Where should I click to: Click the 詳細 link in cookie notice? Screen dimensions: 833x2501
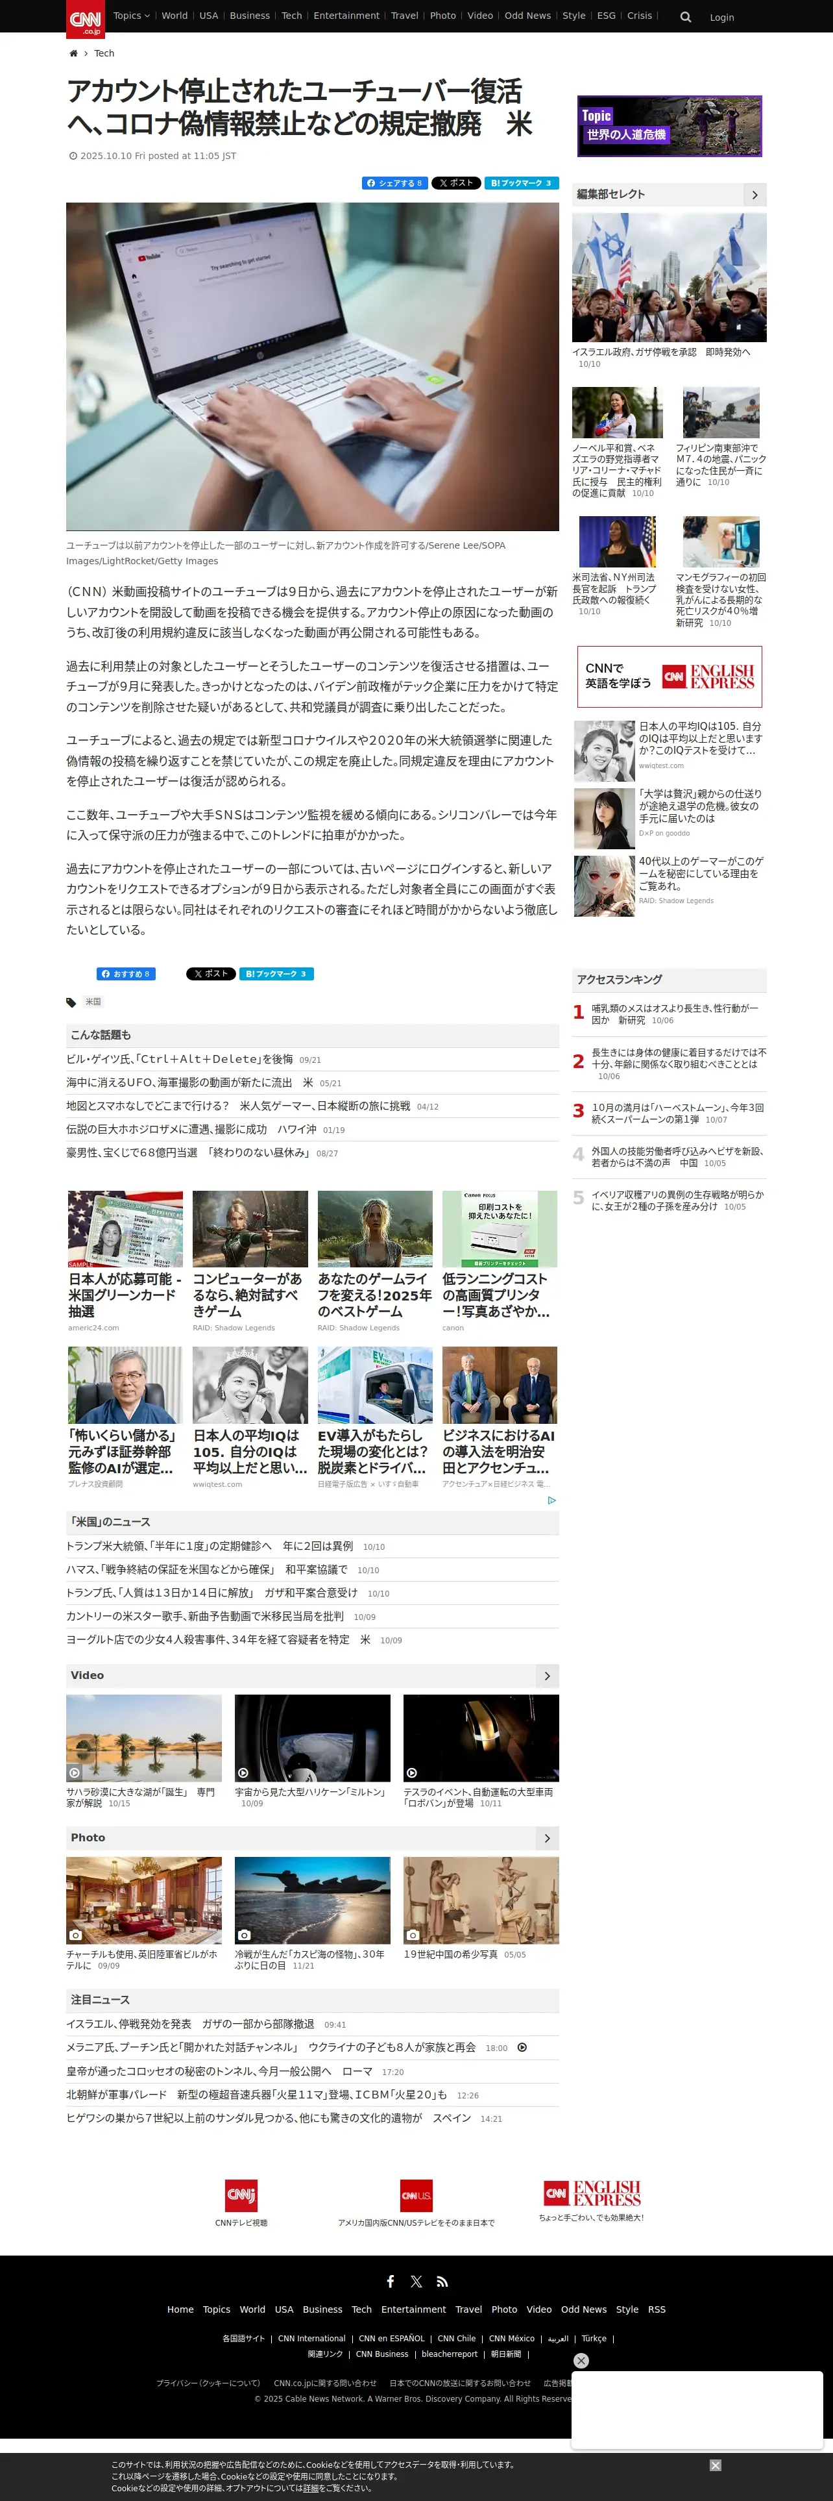point(310,2489)
